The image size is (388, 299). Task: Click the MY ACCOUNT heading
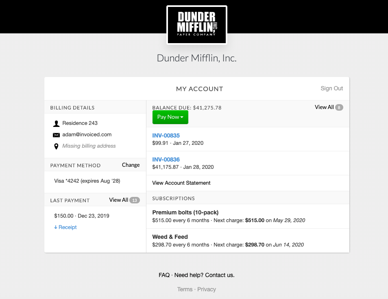(x=200, y=89)
